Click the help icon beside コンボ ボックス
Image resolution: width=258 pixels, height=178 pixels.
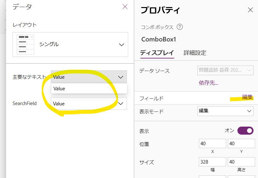coord(180,27)
